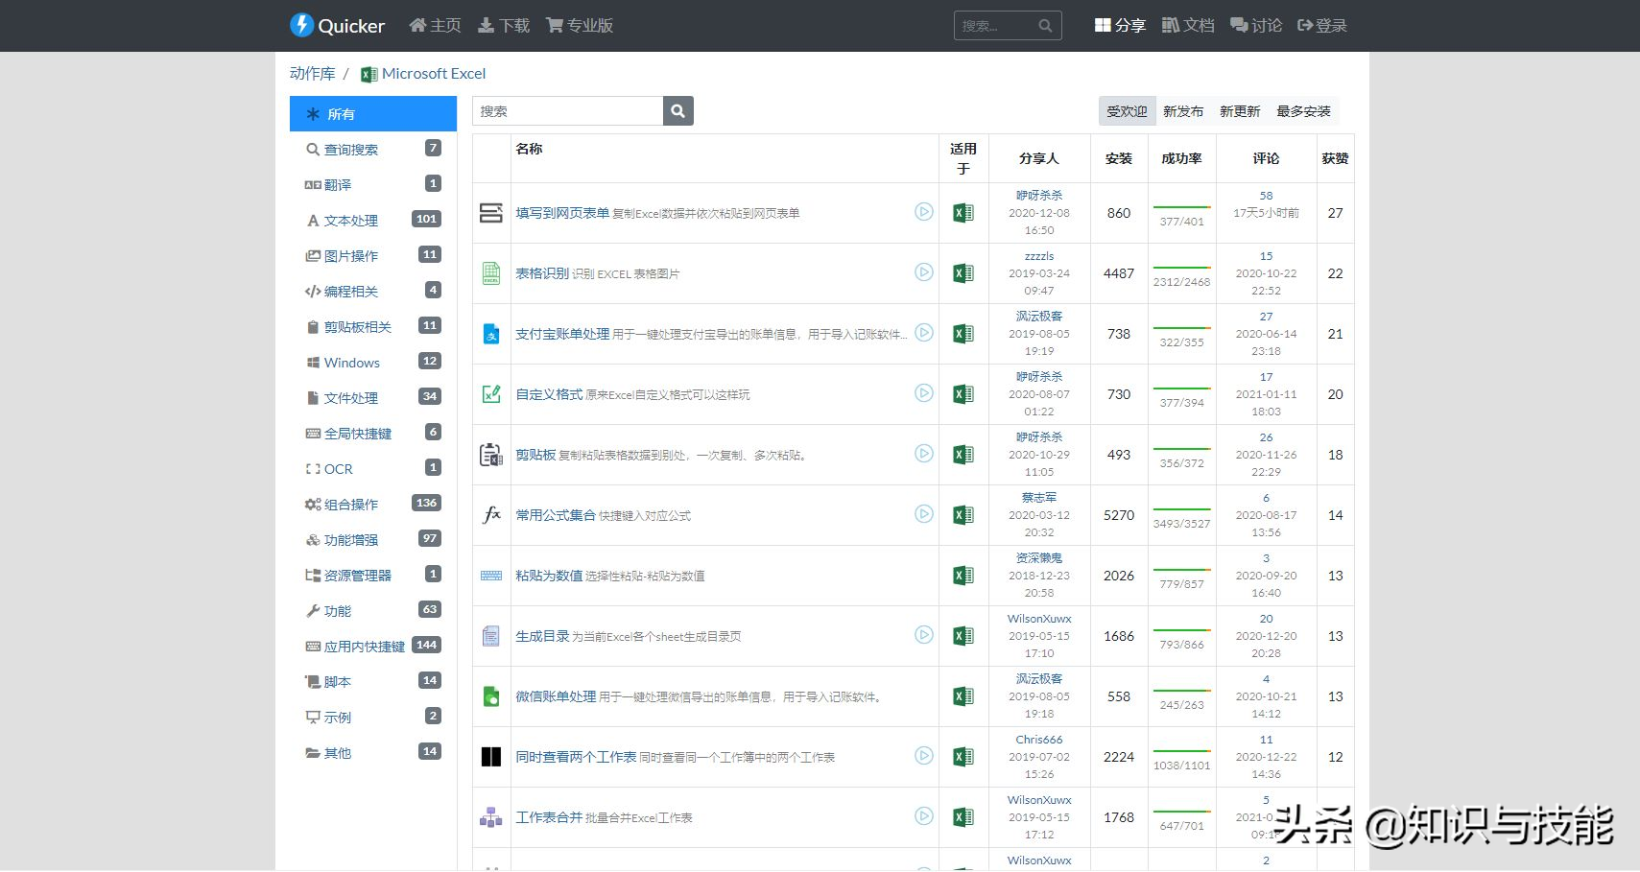The image size is (1640, 872).
Task: Open the 文档 docs link
Action: pyautogui.click(x=1188, y=25)
